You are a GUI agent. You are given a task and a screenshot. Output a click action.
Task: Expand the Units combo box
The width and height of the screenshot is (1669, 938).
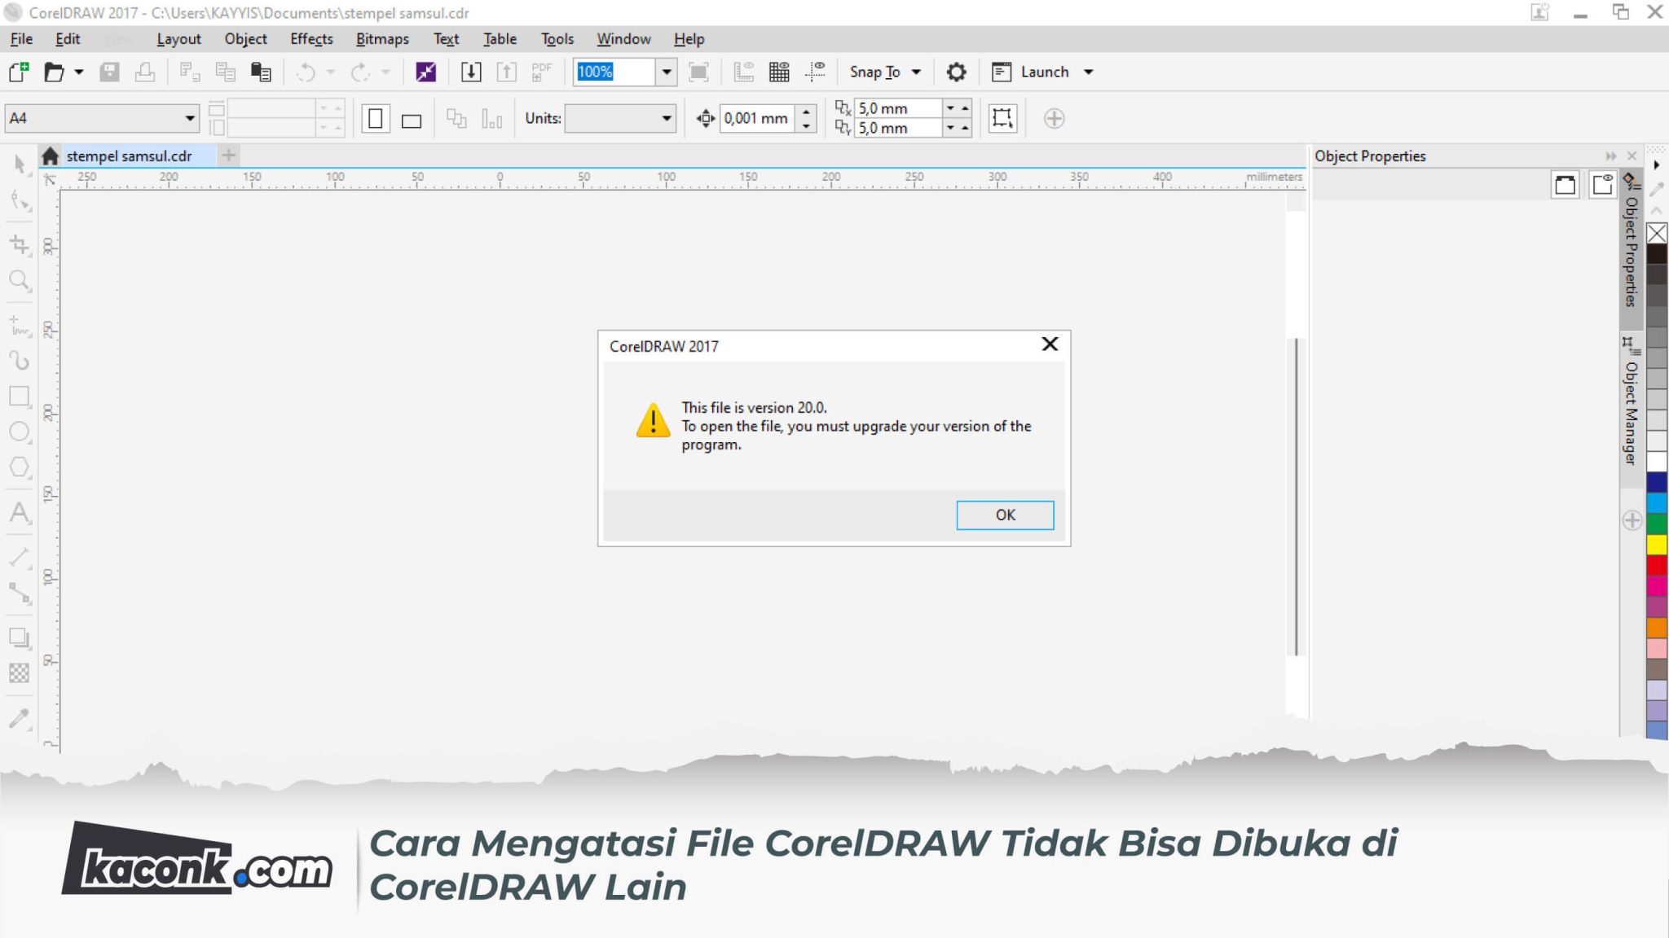[x=667, y=117]
